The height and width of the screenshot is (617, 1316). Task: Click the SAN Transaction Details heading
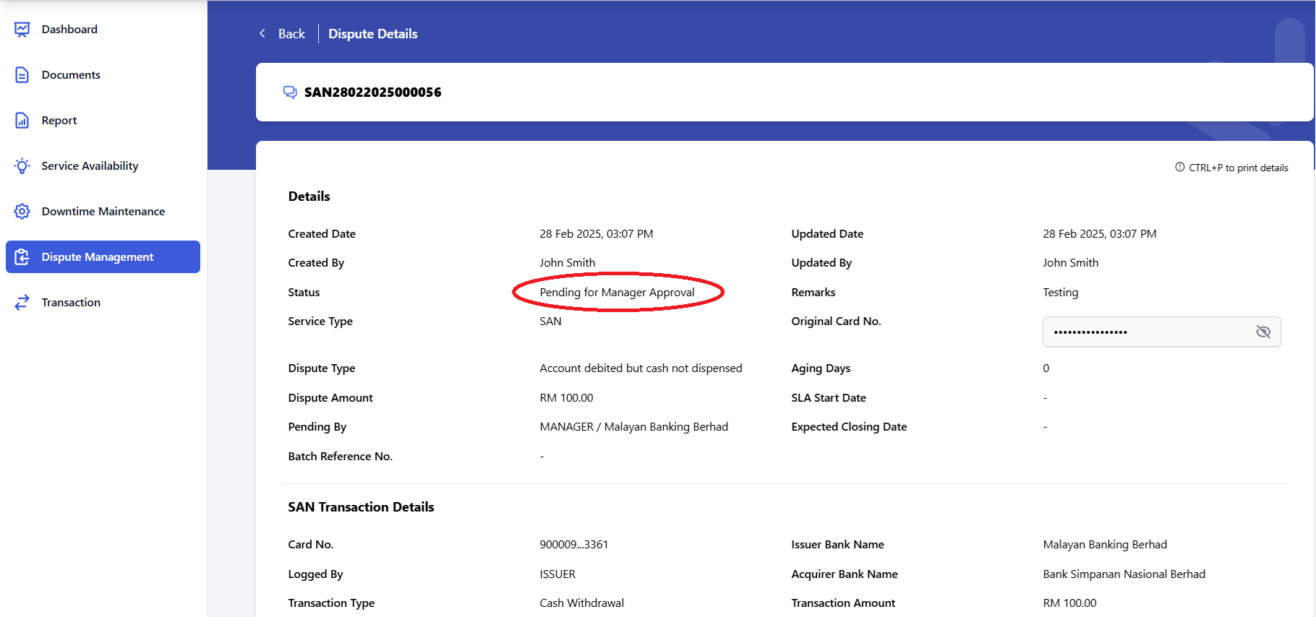click(361, 507)
